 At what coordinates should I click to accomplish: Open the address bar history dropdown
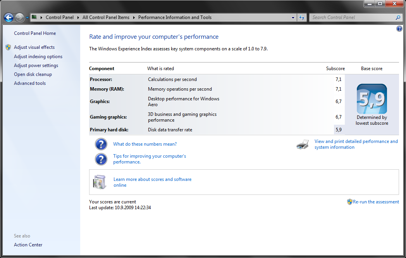[293, 17]
